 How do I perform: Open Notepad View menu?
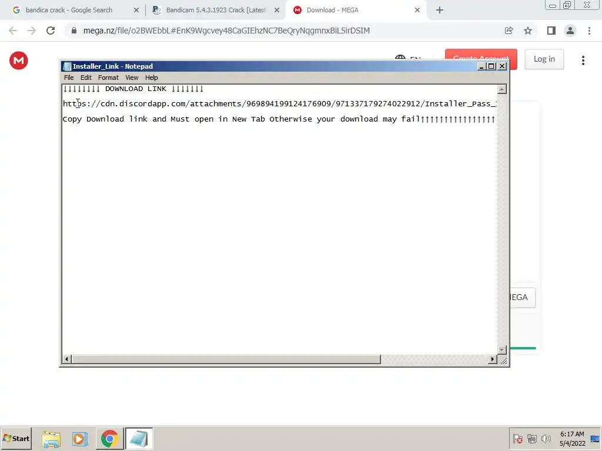(x=132, y=78)
